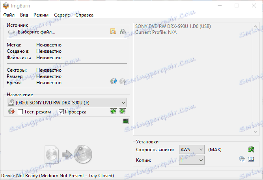Click the Выберите файл... text
This screenshot has width=263, height=180.
click(x=36, y=32)
